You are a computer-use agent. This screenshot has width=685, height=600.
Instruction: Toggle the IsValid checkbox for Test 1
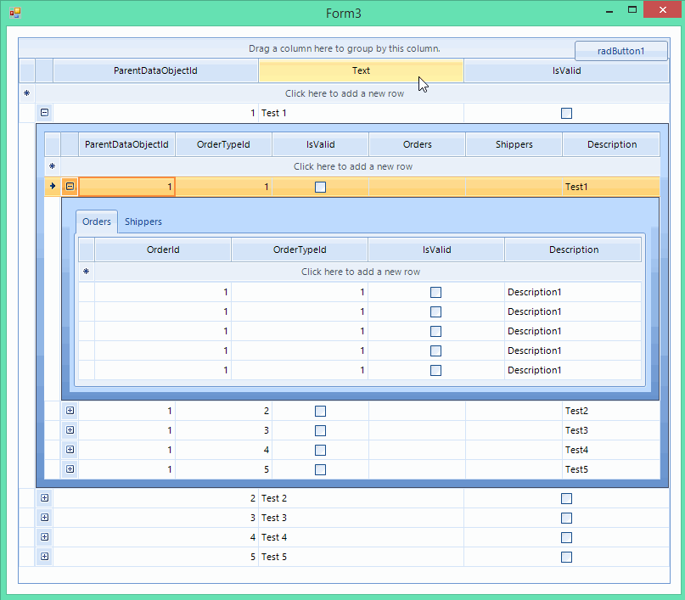click(x=567, y=114)
